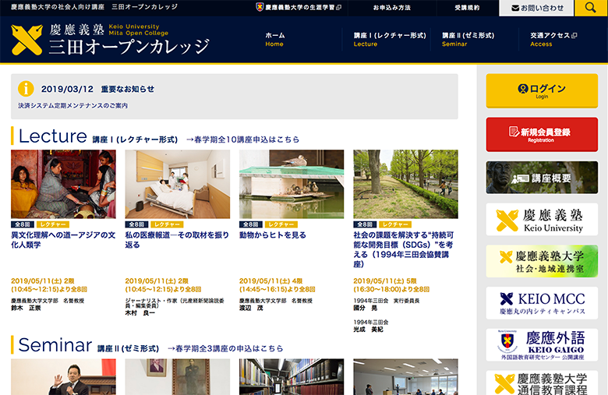The width and height of the screenshot is (608, 395).
Task: Click the yellow info icon beside notice
Action: point(26,89)
